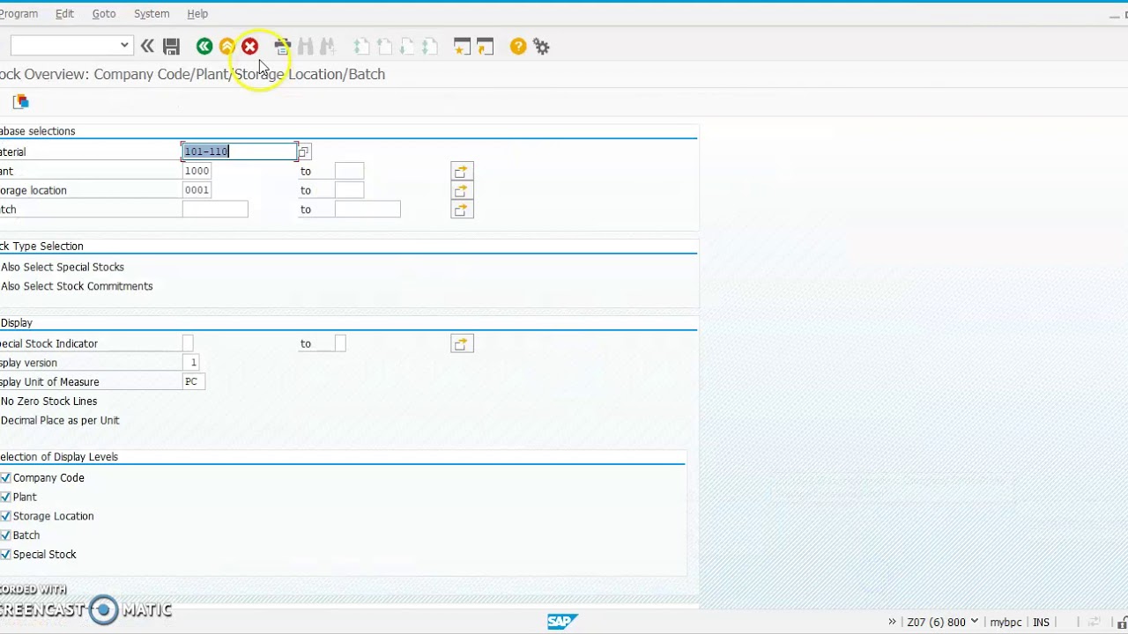Open the Edit menu

coord(64,13)
